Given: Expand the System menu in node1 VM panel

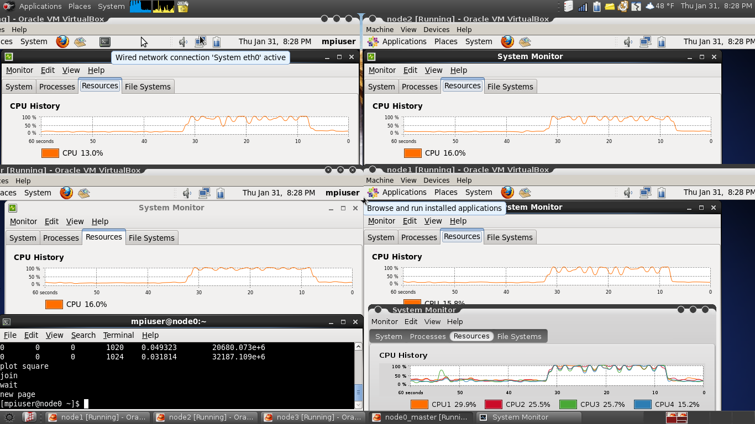Looking at the screenshot, I should (479, 192).
